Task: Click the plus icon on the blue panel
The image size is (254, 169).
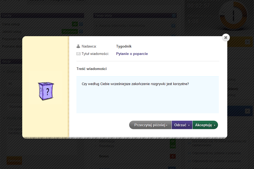Action: click(x=247, y=111)
